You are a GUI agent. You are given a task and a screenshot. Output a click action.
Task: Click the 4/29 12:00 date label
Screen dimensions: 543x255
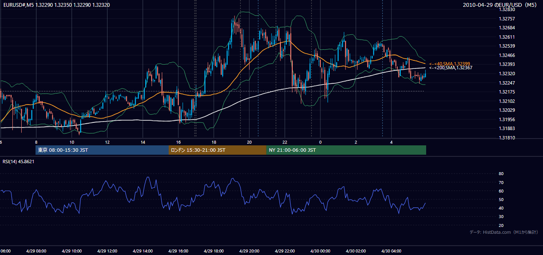(x=107, y=251)
